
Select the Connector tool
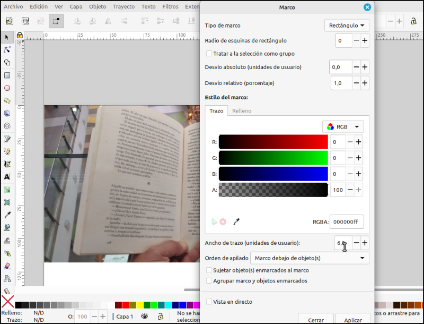coord(7,278)
